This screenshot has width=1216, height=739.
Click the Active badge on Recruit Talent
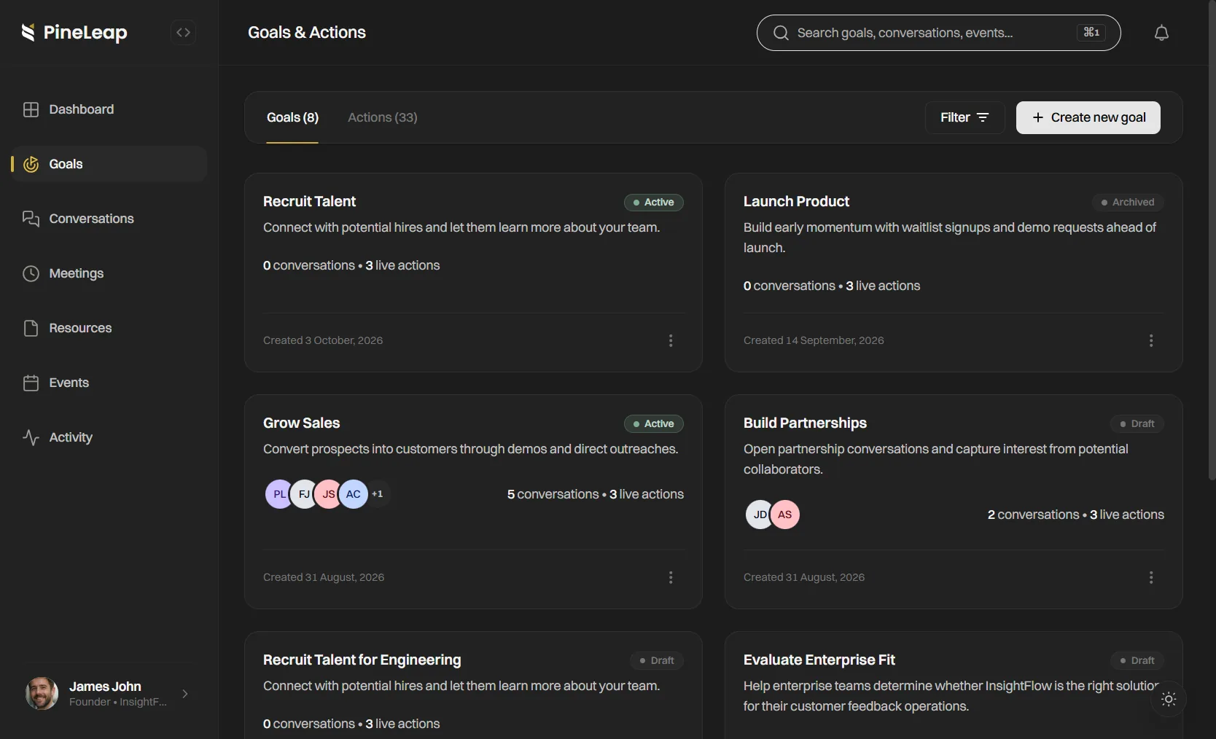click(654, 202)
